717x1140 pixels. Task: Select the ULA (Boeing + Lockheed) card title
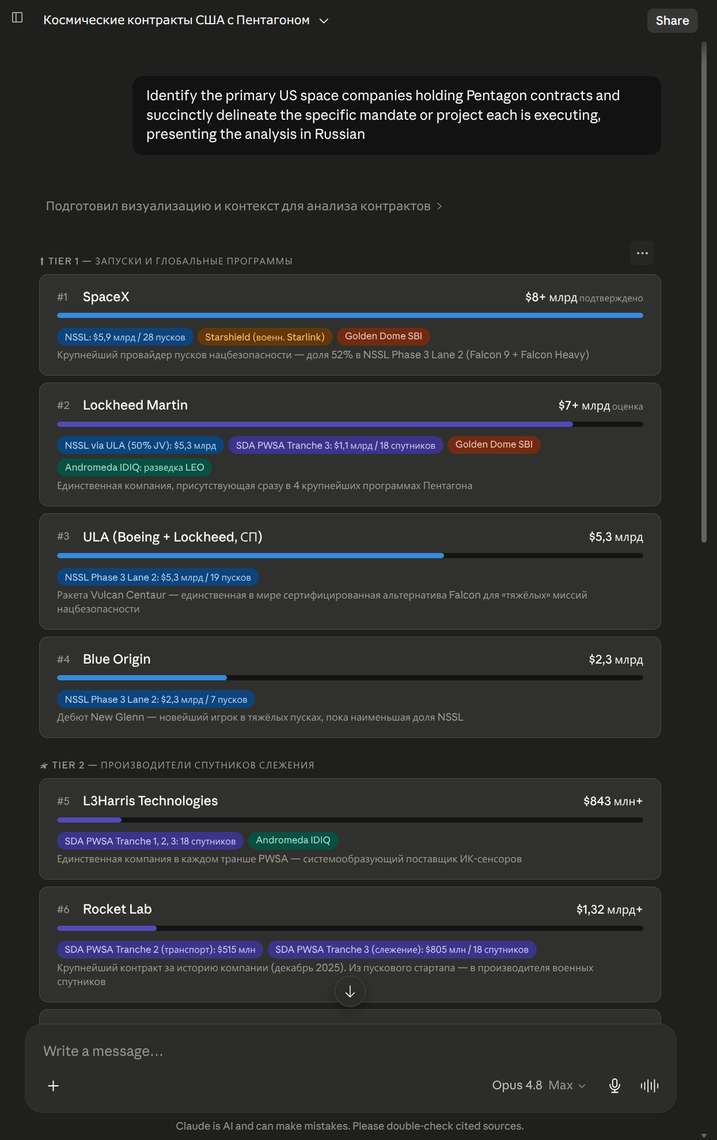click(x=173, y=537)
